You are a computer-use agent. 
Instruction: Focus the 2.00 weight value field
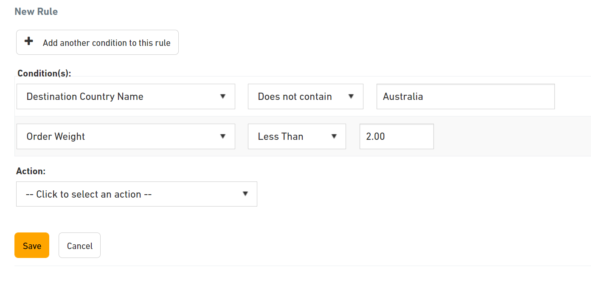396,136
